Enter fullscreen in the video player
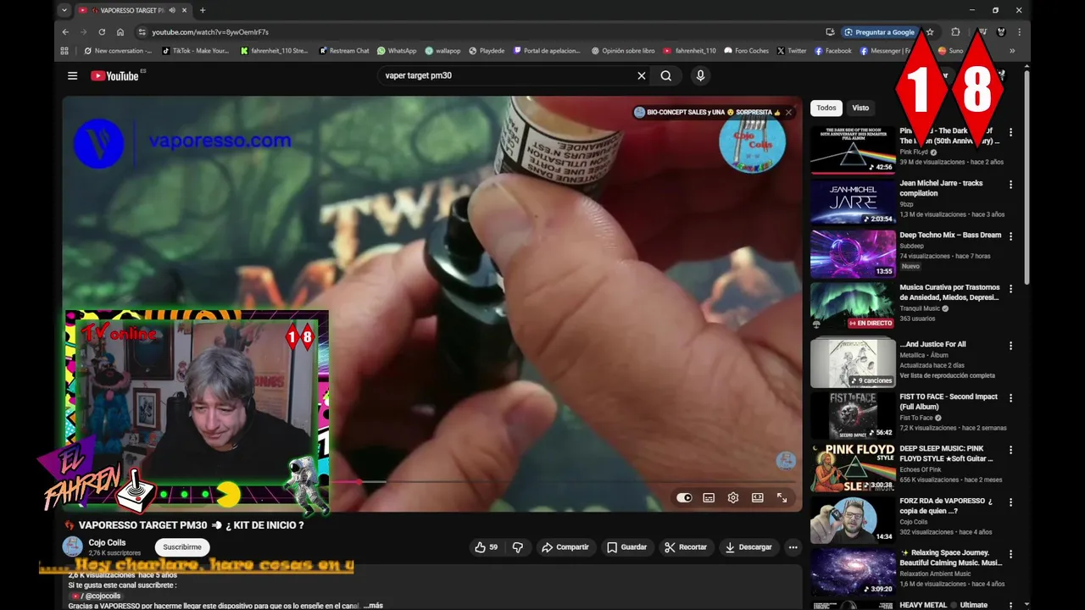Screen dimensions: 1085x610 click(x=782, y=497)
